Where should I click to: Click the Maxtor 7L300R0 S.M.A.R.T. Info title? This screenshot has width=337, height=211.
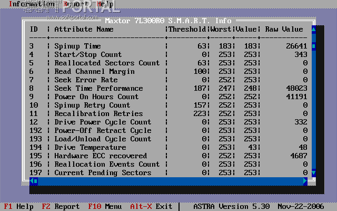168,21
